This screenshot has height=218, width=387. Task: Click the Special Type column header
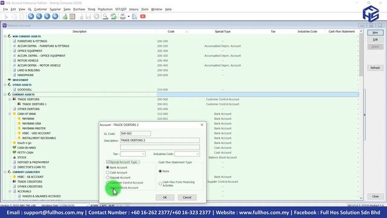coord(223,31)
